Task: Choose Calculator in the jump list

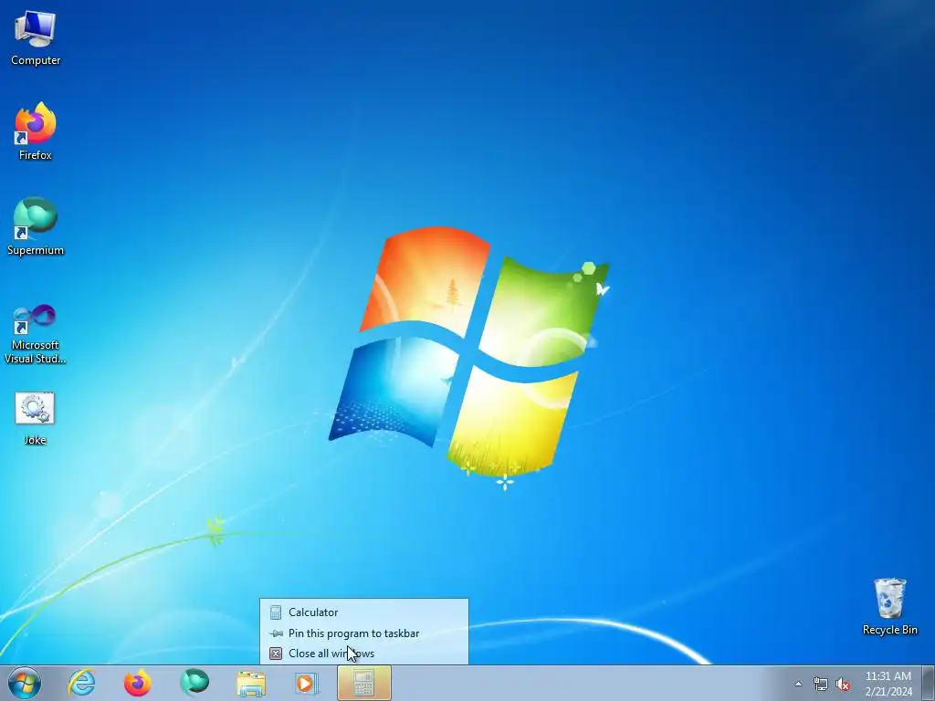Action: [363, 612]
